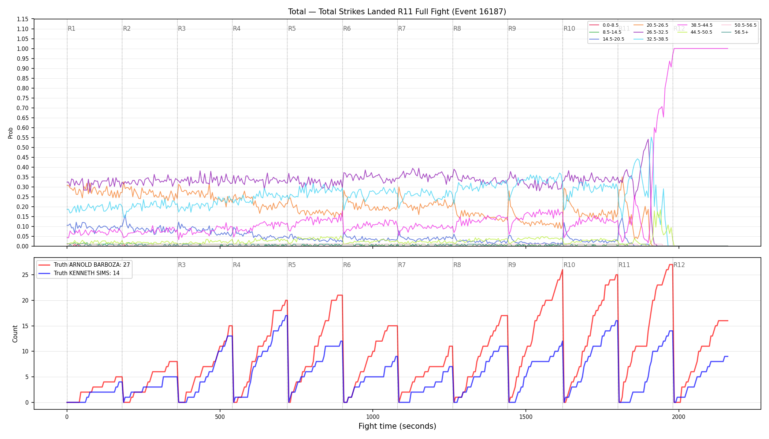Click the orange line swatch beside '20.5-26.5'
The width and height of the screenshot is (769, 439).
[638, 25]
